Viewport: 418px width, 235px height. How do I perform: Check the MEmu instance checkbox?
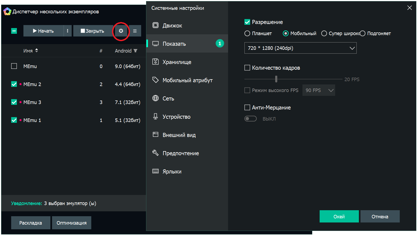pos(14,66)
